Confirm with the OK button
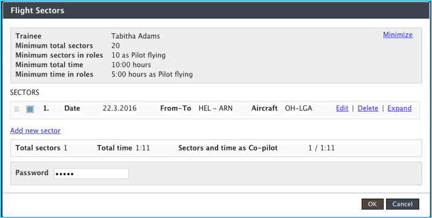The width and height of the screenshot is (432, 218). pyautogui.click(x=373, y=204)
